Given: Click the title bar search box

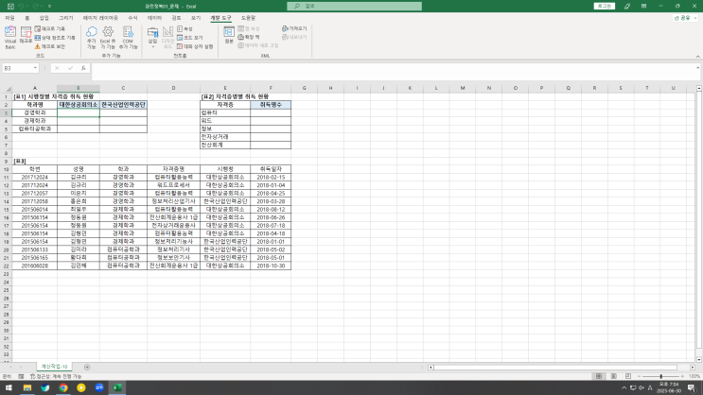Looking at the screenshot, I should coord(354,7).
